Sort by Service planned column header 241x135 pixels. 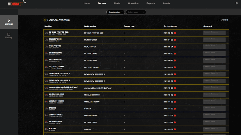[x=170, y=26]
